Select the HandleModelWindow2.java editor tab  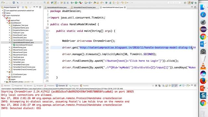click(113, 7)
